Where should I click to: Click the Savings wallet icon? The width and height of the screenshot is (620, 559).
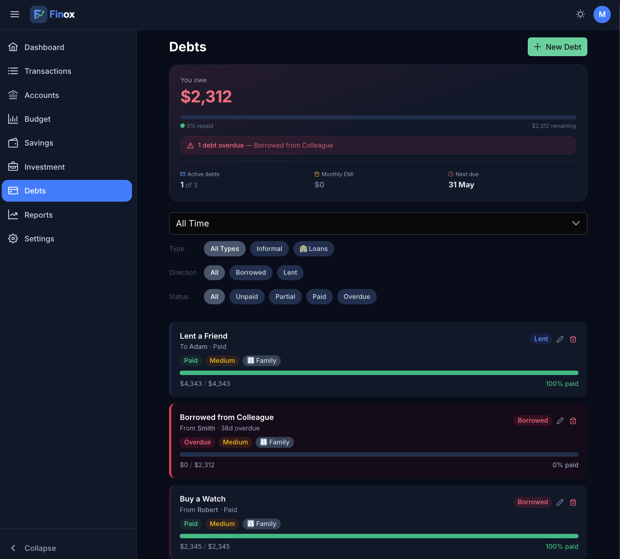13,143
